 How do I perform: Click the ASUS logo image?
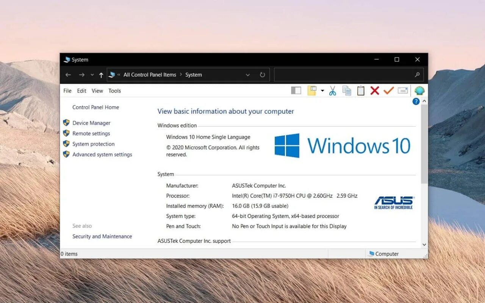[394, 203]
